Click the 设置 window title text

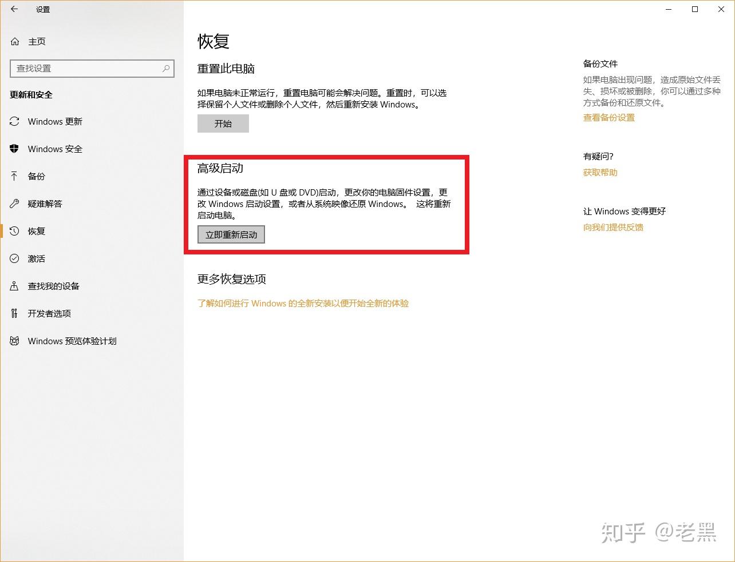pos(43,9)
